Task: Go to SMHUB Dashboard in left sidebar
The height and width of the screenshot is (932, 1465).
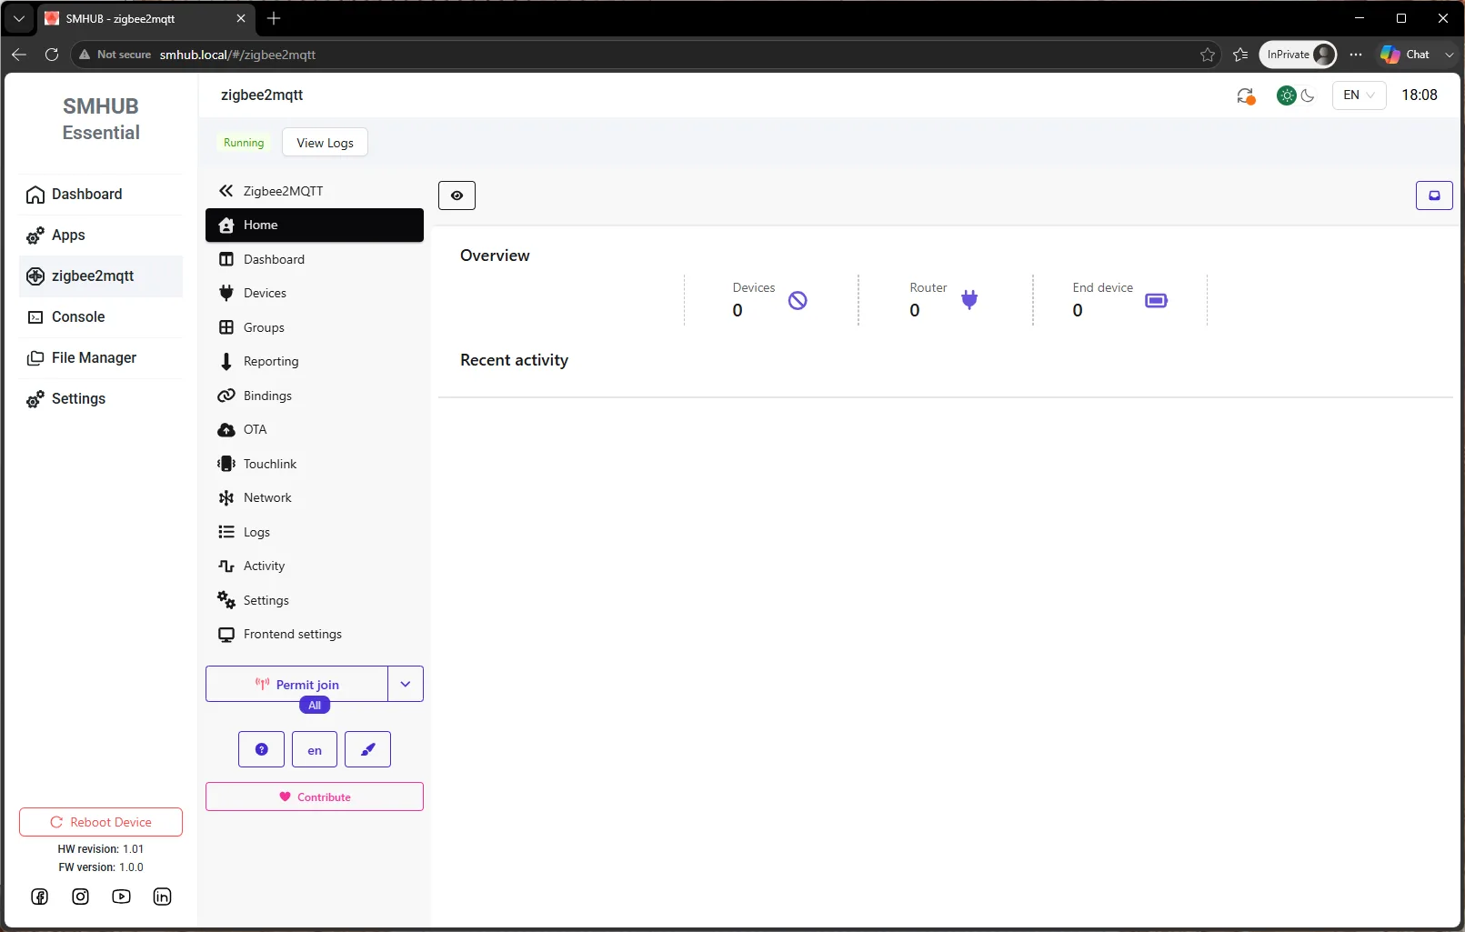Action: (101, 195)
